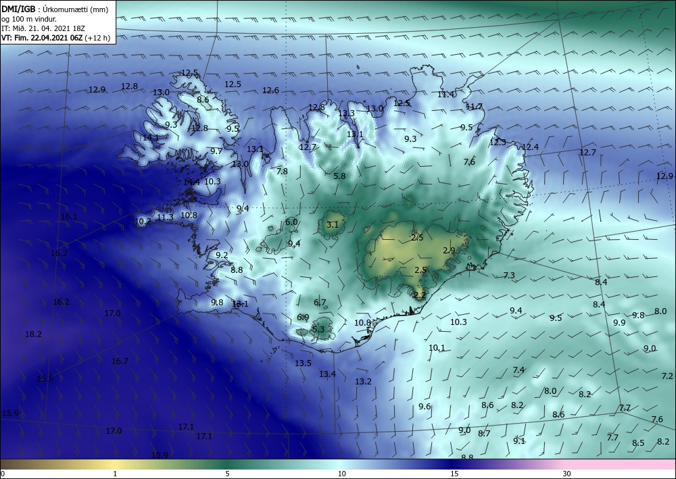Screen dimensions: 676x479
Task: Click the 9.9 value label
Action: tap(619, 322)
